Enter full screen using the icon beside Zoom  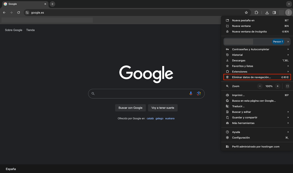coord(287,86)
